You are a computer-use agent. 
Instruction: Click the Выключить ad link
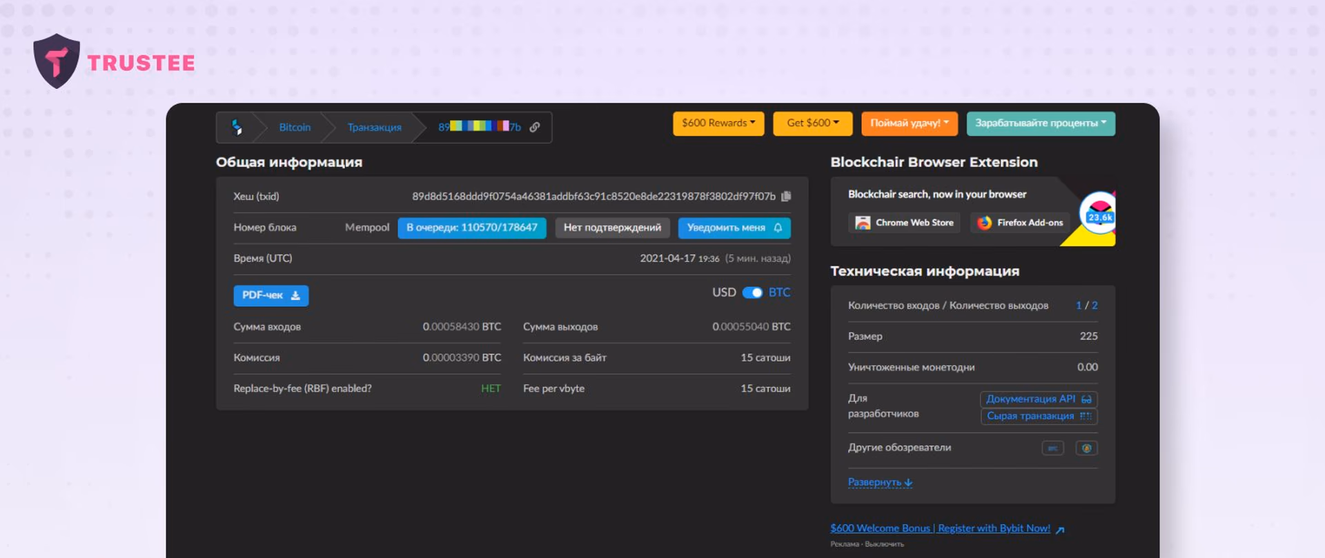[x=884, y=544]
